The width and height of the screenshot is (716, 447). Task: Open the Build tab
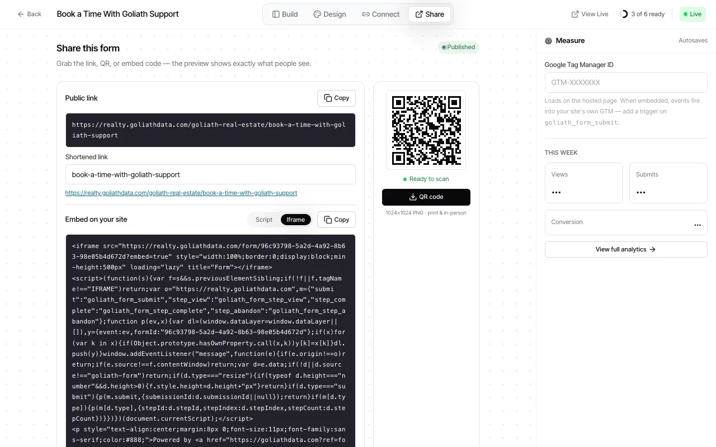285,14
